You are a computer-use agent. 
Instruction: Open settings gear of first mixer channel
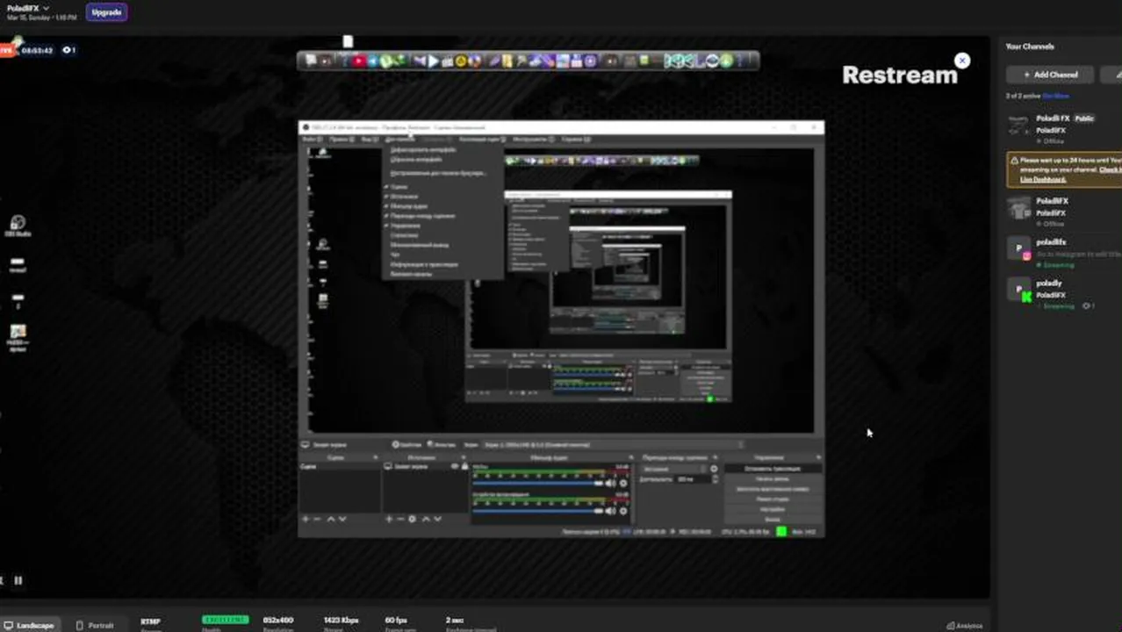coord(623,483)
